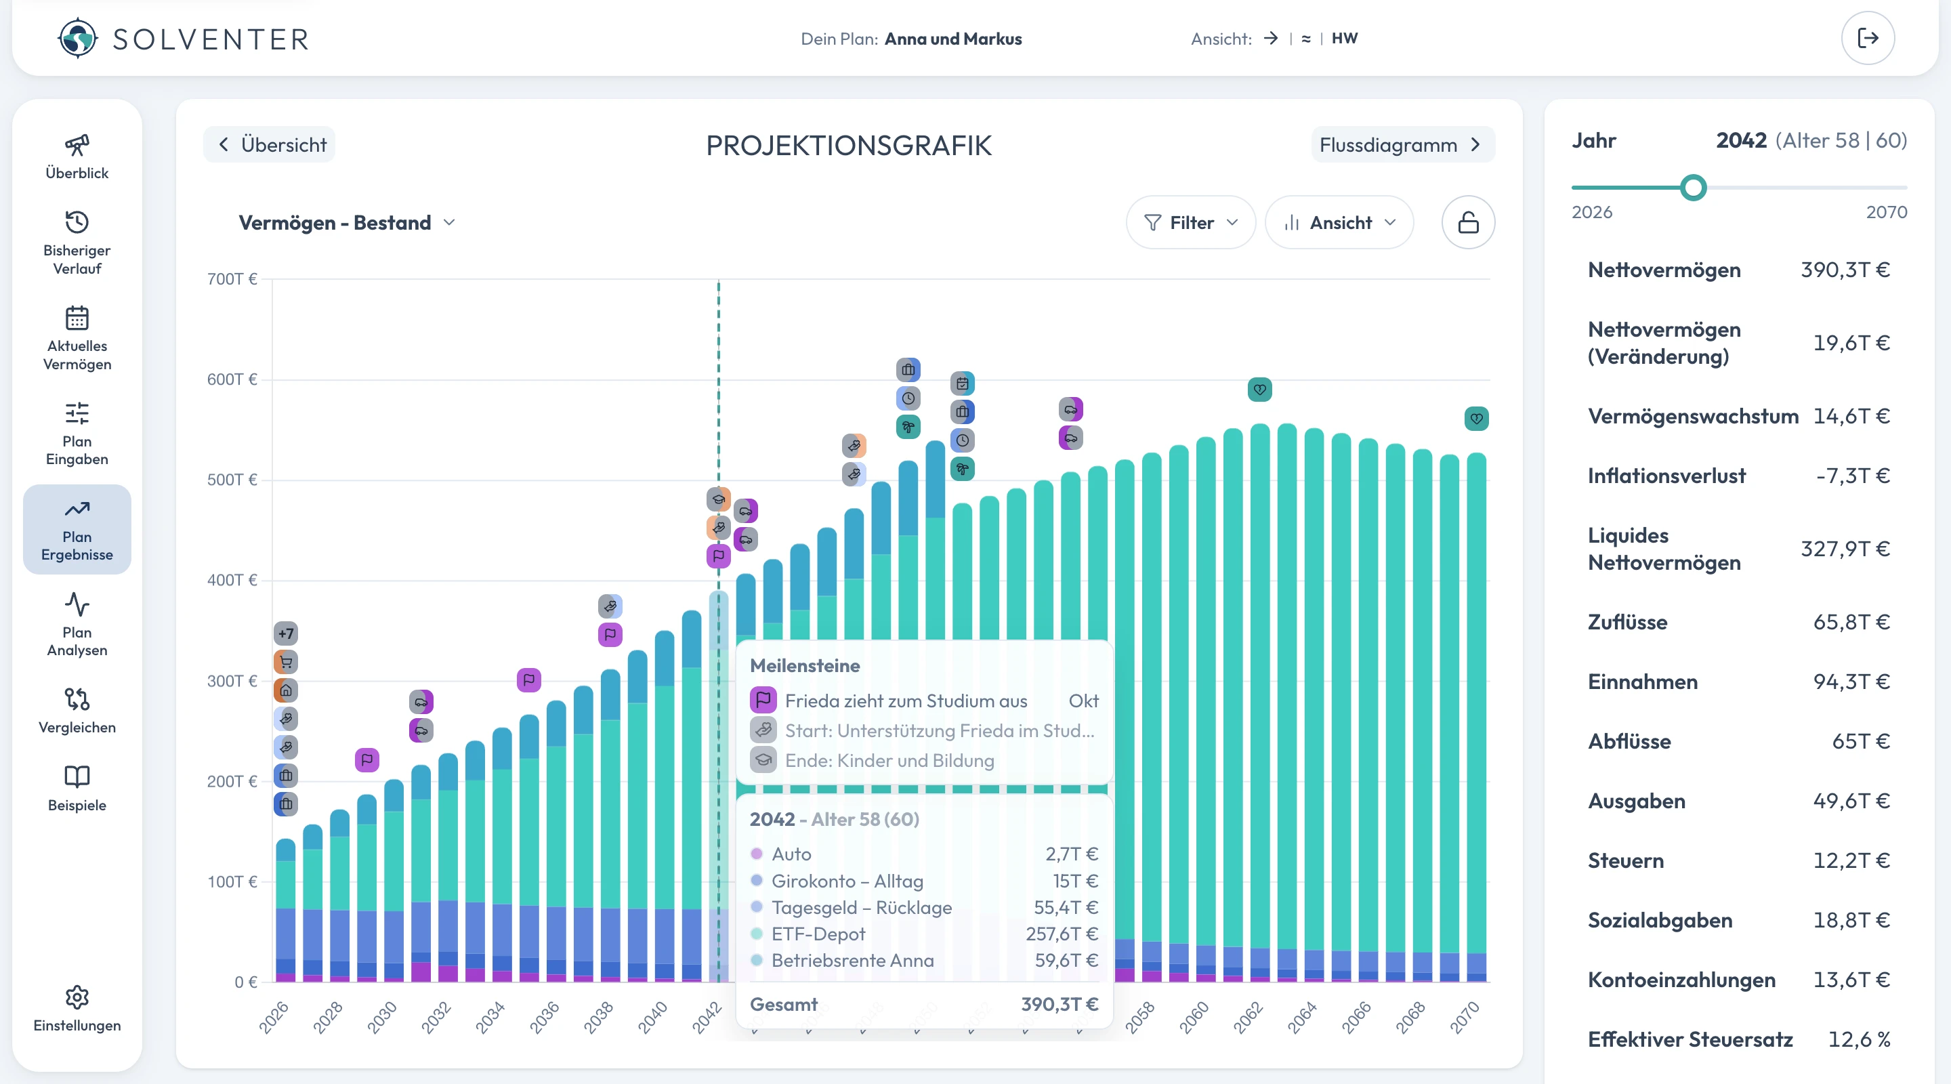The image size is (1951, 1084).
Task: Open the Überblick sidebar section
Action: coord(77,157)
